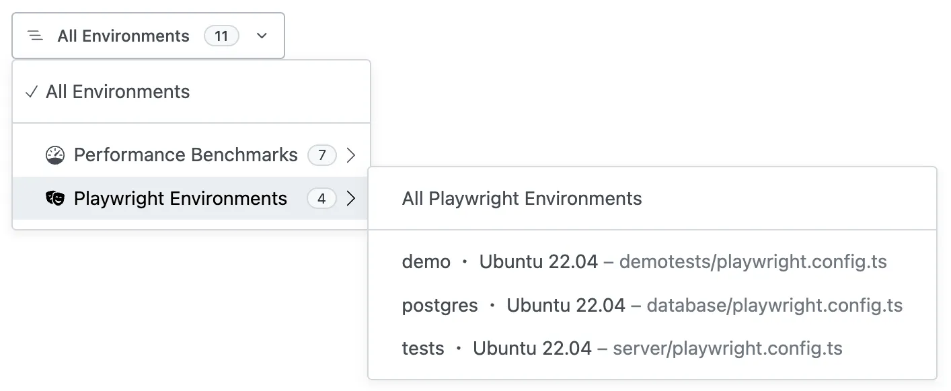Viewport: 951px width, 391px height.
Task: Click the badge showing 4 environments
Action: coord(321,198)
